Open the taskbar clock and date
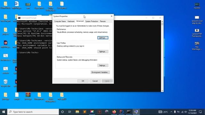Viewport: 205px width, 115px height. pyautogui.click(x=192, y=112)
